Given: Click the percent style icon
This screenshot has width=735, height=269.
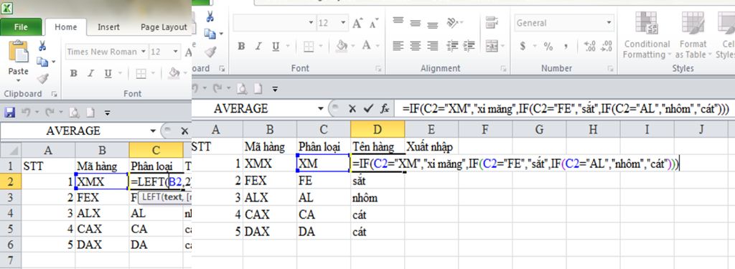Looking at the screenshot, I should tap(548, 46).
